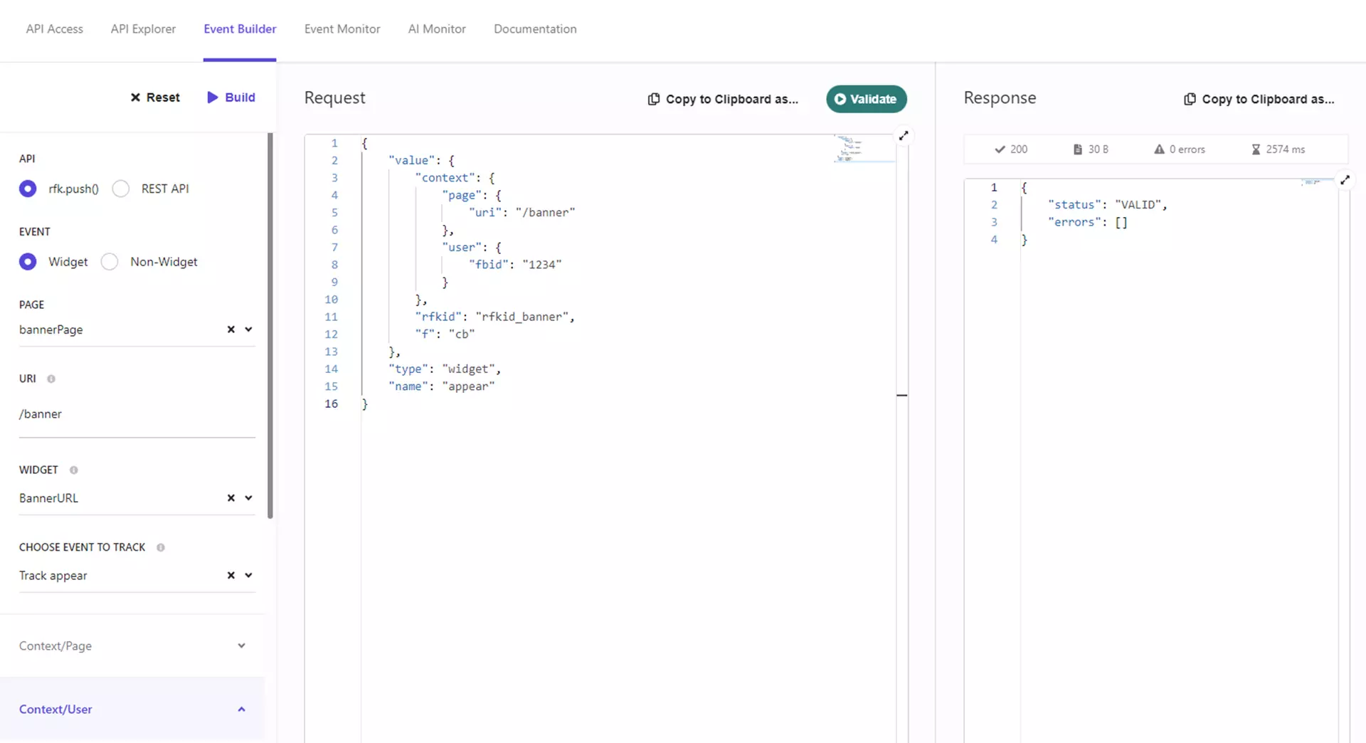The width and height of the screenshot is (1366, 743).
Task: Open the CHOOSE EVENT TO TRACK info tooltip
Action: (162, 547)
